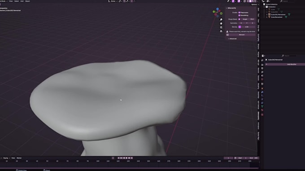Open the blue wrench Modifiers tab icon

click(262, 92)
